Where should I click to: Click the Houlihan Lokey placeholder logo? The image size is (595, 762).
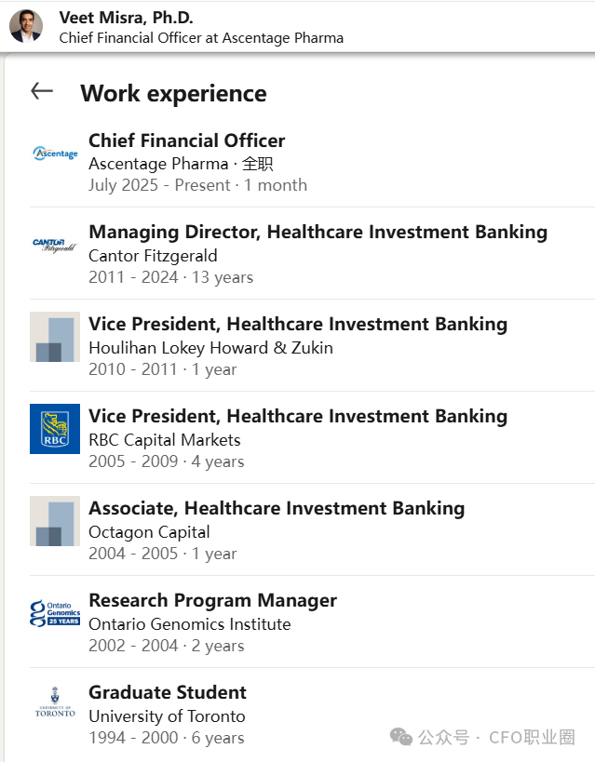(x=55, y=337)
